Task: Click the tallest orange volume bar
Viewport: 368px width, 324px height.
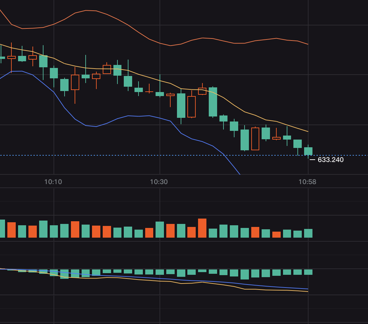Action: pyautogui.click(x=202, y=228)
